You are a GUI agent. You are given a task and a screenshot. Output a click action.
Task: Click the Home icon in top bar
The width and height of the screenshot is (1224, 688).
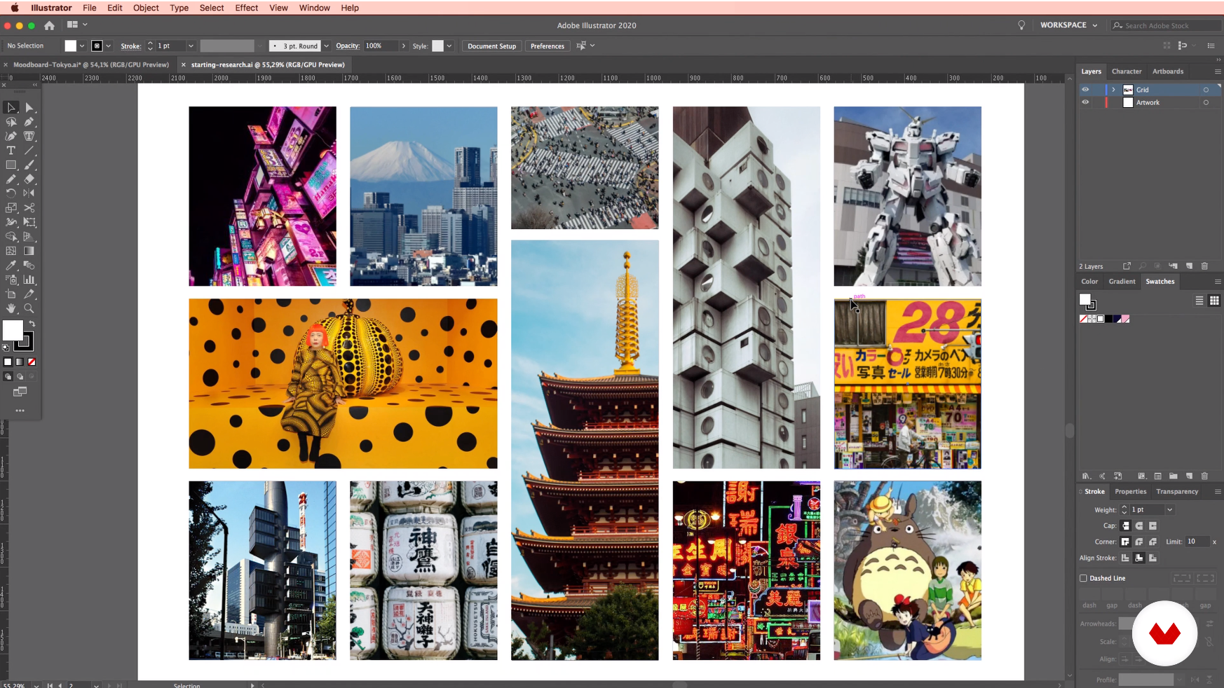pyautogui.click(x=49, y=25)
